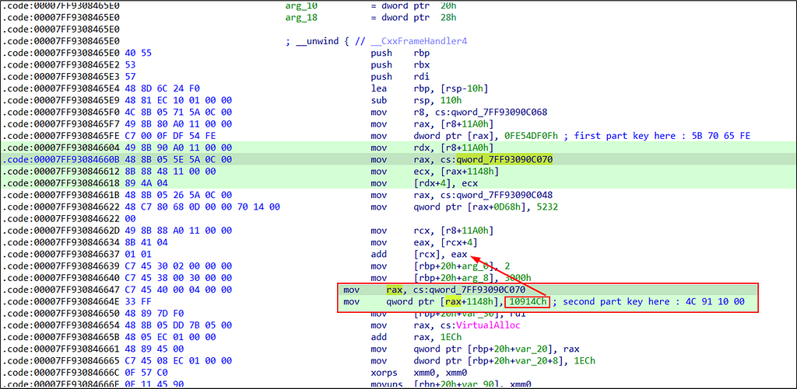Click the 'push rbp' instruction

pos(401,53)
